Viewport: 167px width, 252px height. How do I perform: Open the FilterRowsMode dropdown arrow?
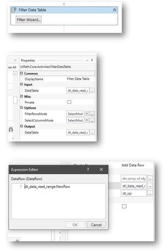[x=87, y=114]
